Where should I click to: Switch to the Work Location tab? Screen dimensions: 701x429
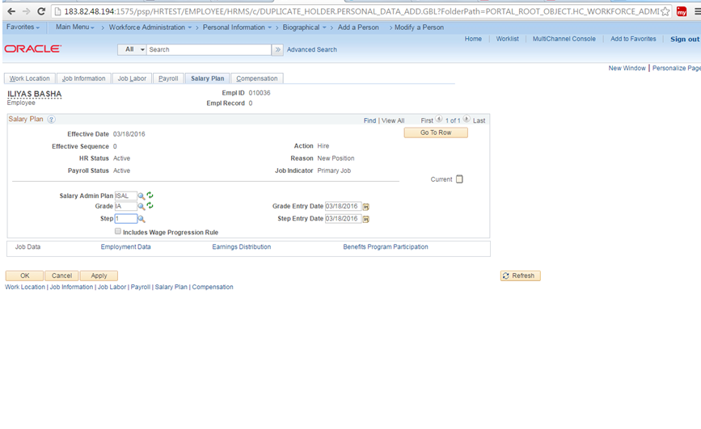pyautogui.click(x=29, y=78)
